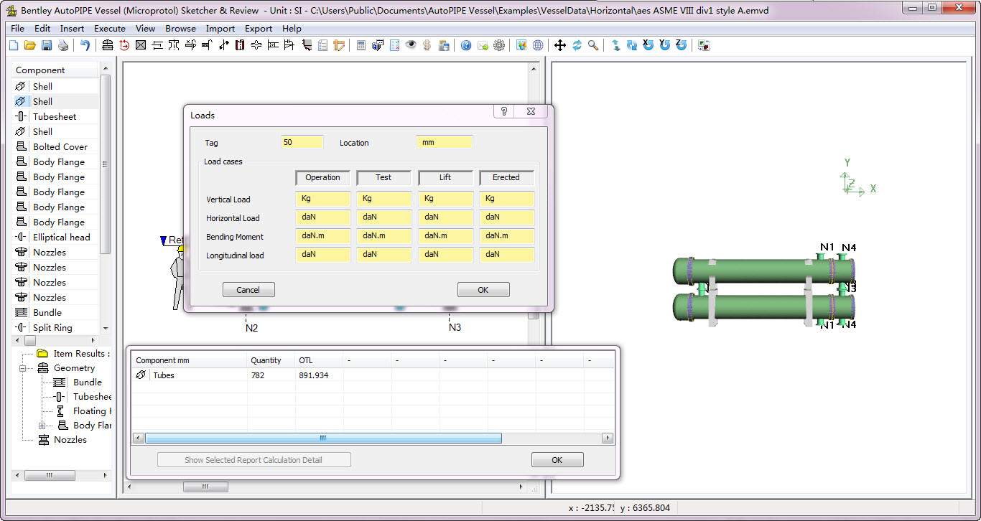
Task: Open a file using the folder icon
Action: 30,45
